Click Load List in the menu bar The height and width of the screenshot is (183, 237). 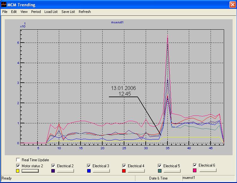tap(51, 12)
